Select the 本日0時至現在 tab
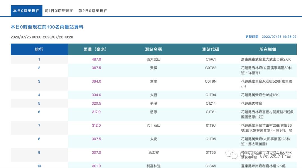 coord(26,11)
